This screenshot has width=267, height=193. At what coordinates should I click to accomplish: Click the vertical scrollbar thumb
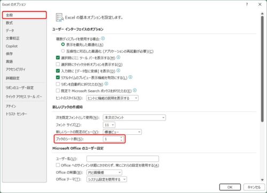pyautogui.click(x=262, y=69)
